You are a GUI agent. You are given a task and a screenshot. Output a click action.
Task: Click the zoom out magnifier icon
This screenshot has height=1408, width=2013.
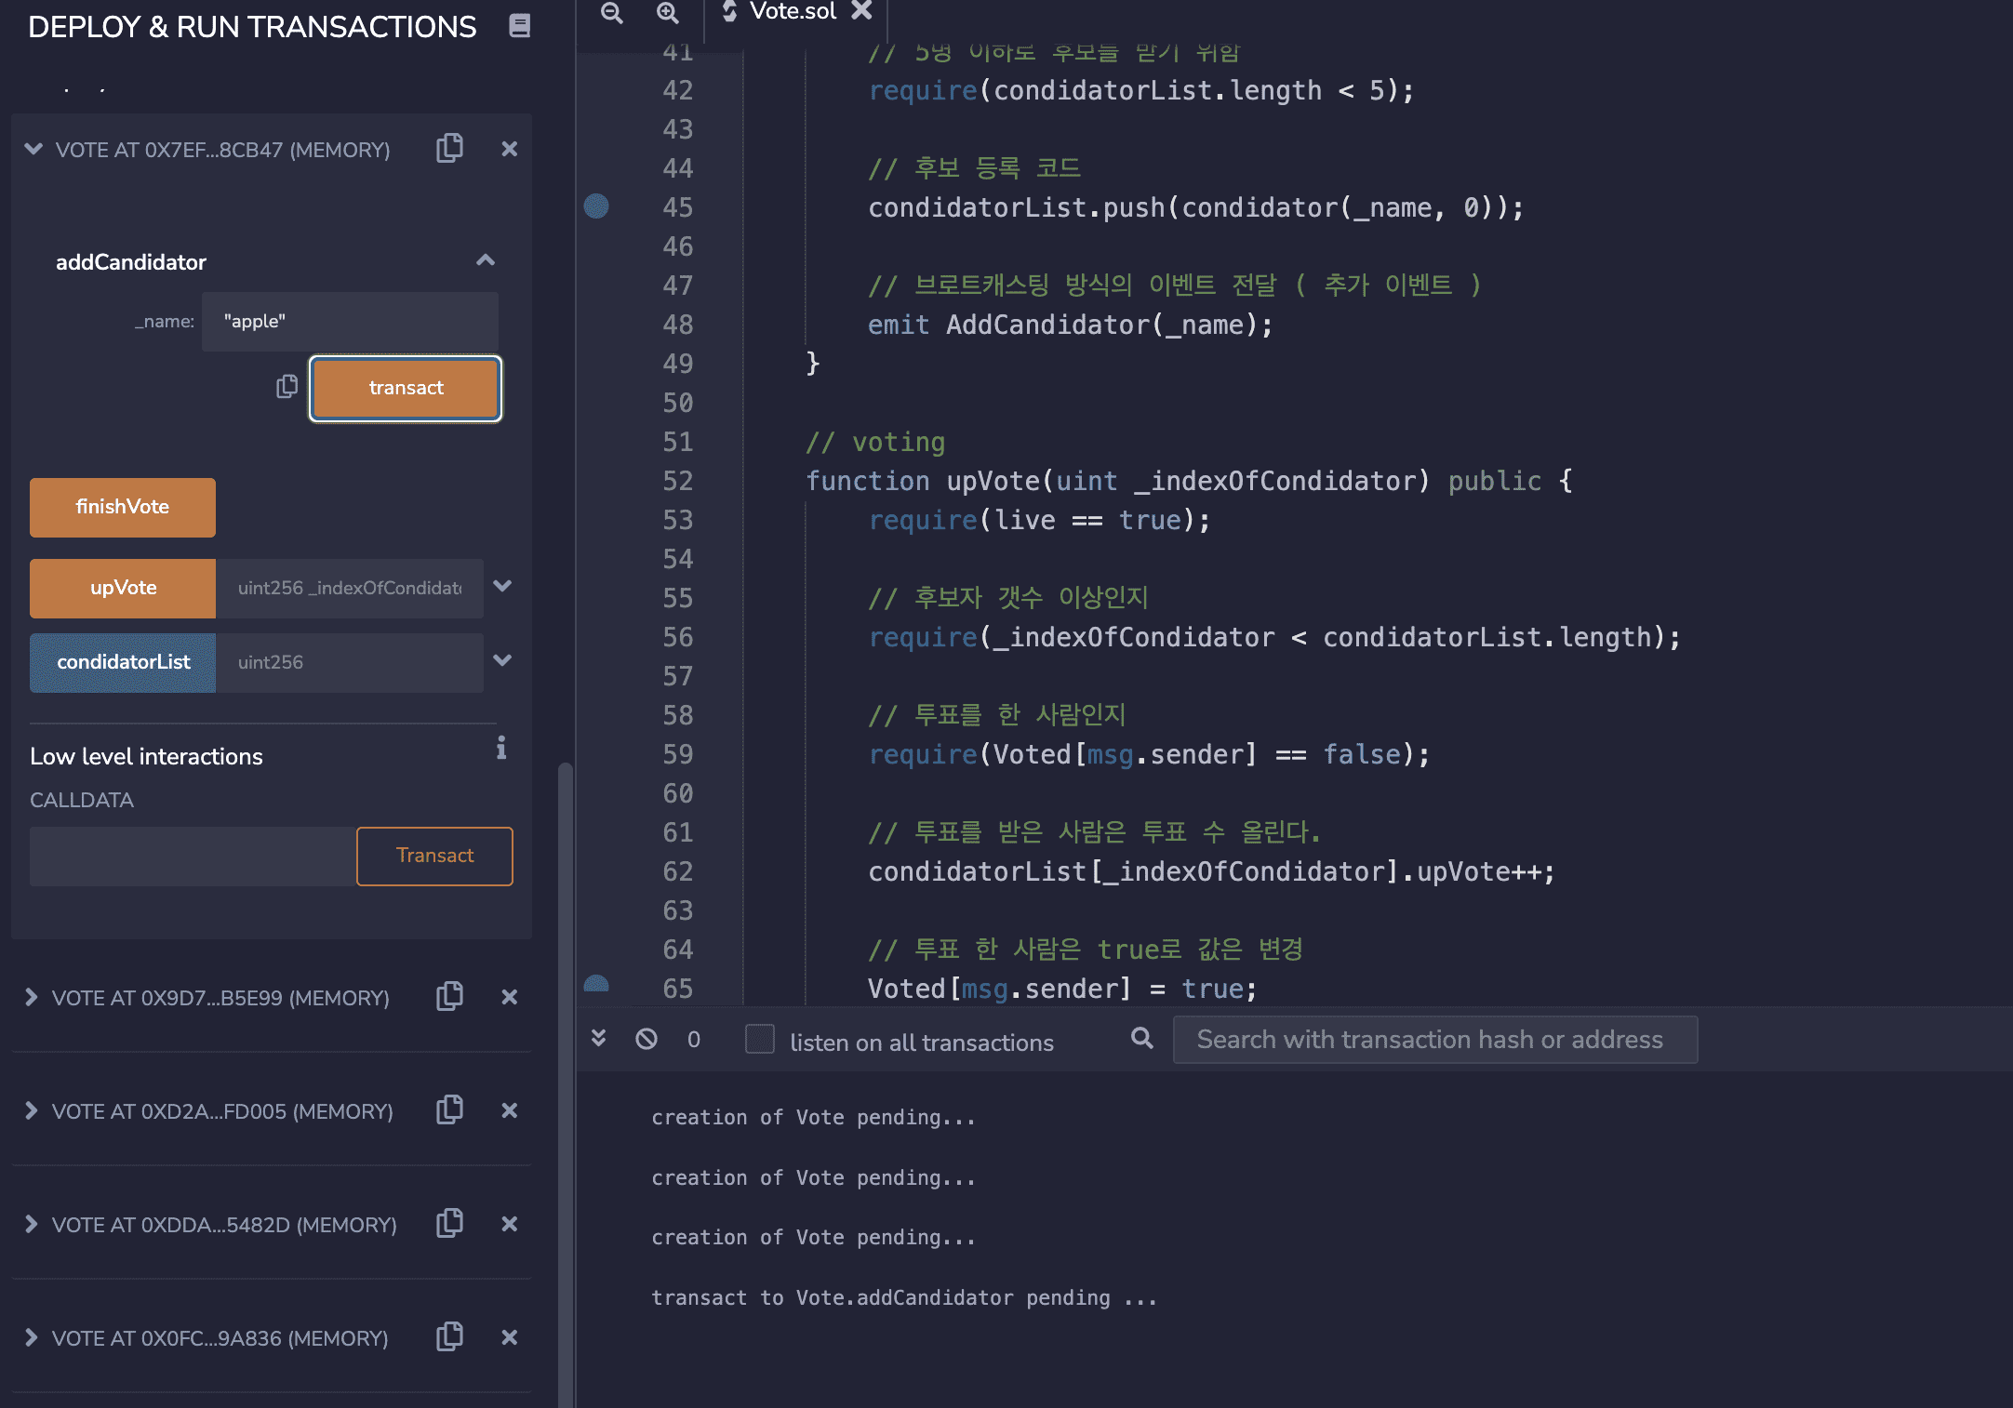[x=611, y=12]
